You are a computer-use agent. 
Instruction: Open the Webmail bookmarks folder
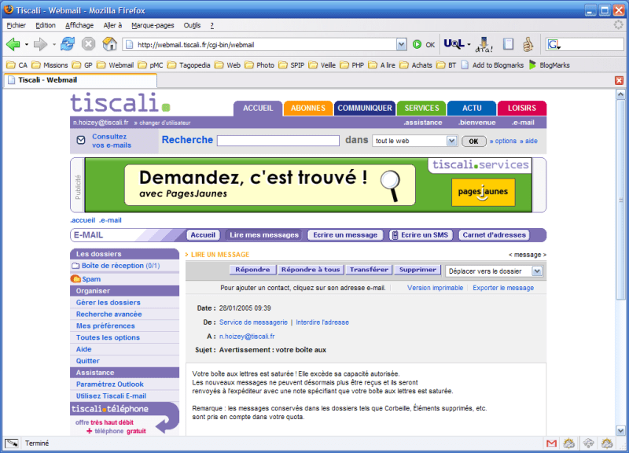pos(116,65)
